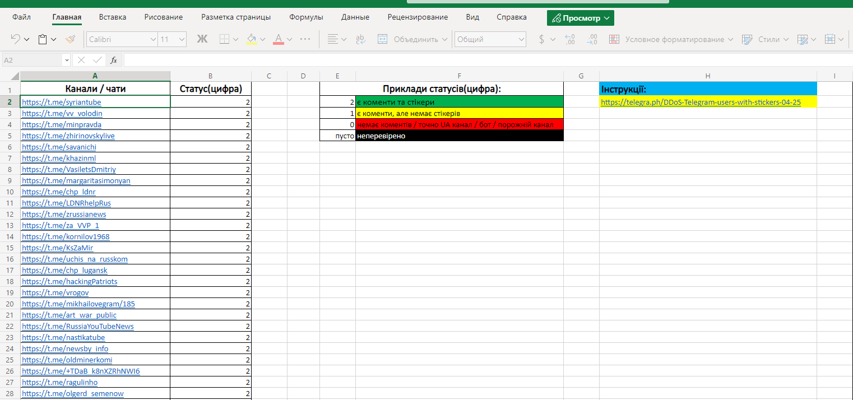Screen dimensions: 853x400
Task: Open link https://t.me/RussiaYouTubeNews
Action: click(x=78, y=326)
